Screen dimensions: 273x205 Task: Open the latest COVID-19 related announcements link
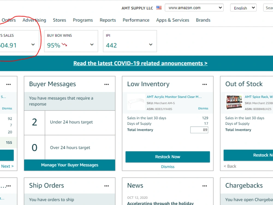[x=140, y=63]
